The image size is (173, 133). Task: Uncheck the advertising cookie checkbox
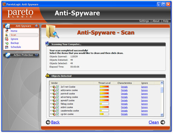[57, 97]
